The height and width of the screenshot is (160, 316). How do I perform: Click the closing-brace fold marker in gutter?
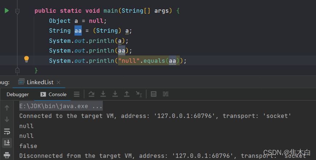pos(17,70)
